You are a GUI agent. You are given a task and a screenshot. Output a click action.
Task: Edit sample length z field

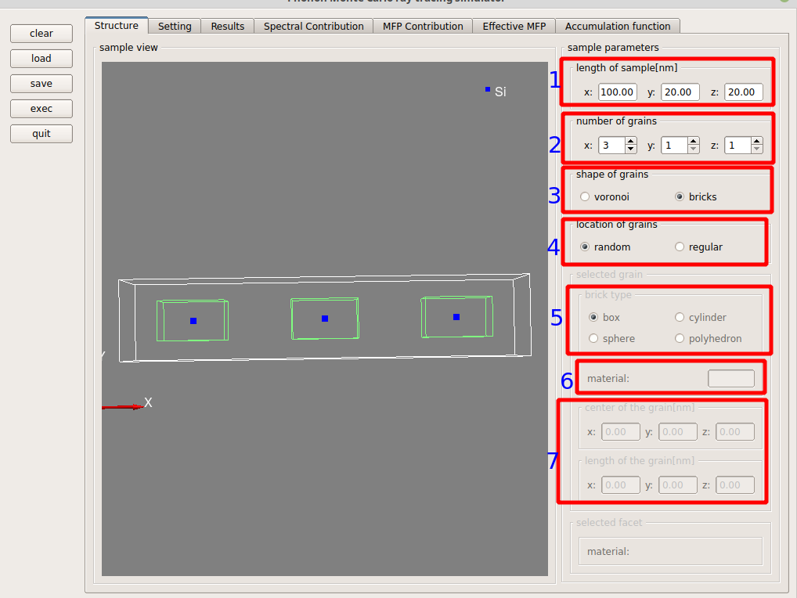[744, 92]
